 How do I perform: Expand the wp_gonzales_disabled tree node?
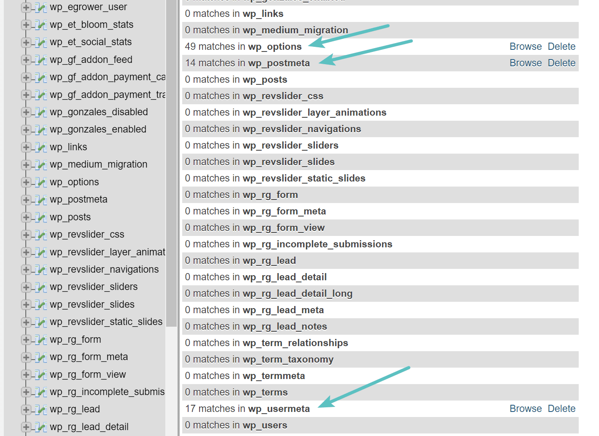pos(25,112)
